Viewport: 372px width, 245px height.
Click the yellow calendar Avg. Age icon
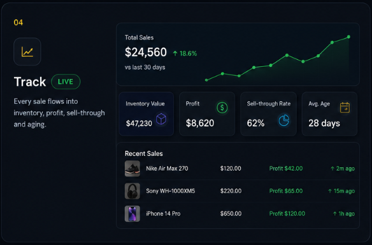(345, 108)
